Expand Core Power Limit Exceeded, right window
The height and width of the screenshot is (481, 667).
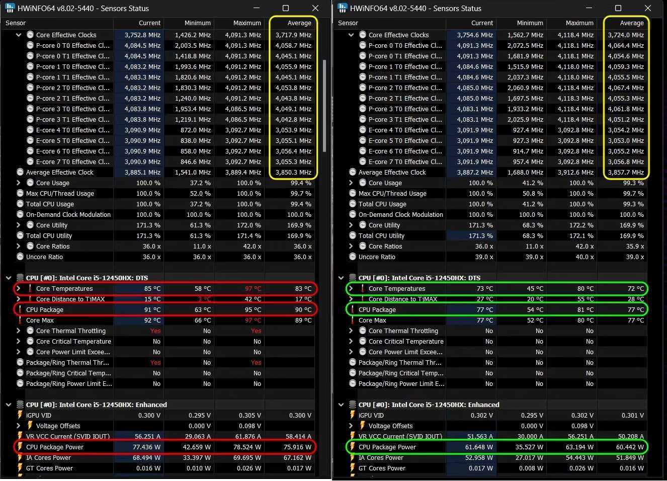click(x=351, y=352)
